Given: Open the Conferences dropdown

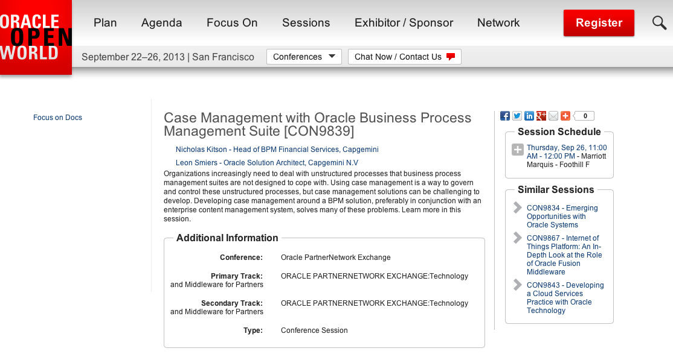Looking at the screenshot, I should [304, 57].
